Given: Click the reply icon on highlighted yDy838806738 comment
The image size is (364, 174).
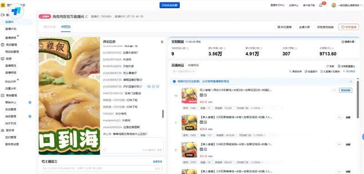Looking at the screenshot, I should [x=157, y=86].
